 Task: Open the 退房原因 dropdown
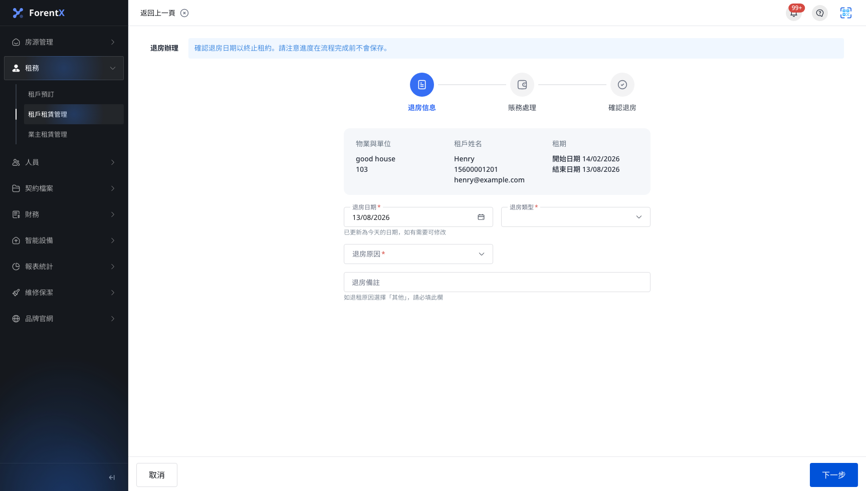[x=418, y=254]
